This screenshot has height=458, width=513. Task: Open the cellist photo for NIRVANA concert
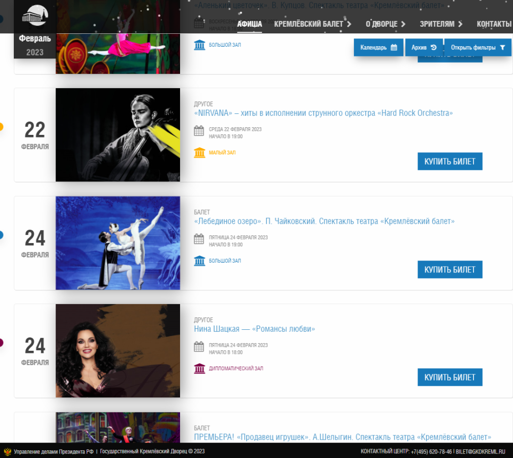tap(118, 135)
